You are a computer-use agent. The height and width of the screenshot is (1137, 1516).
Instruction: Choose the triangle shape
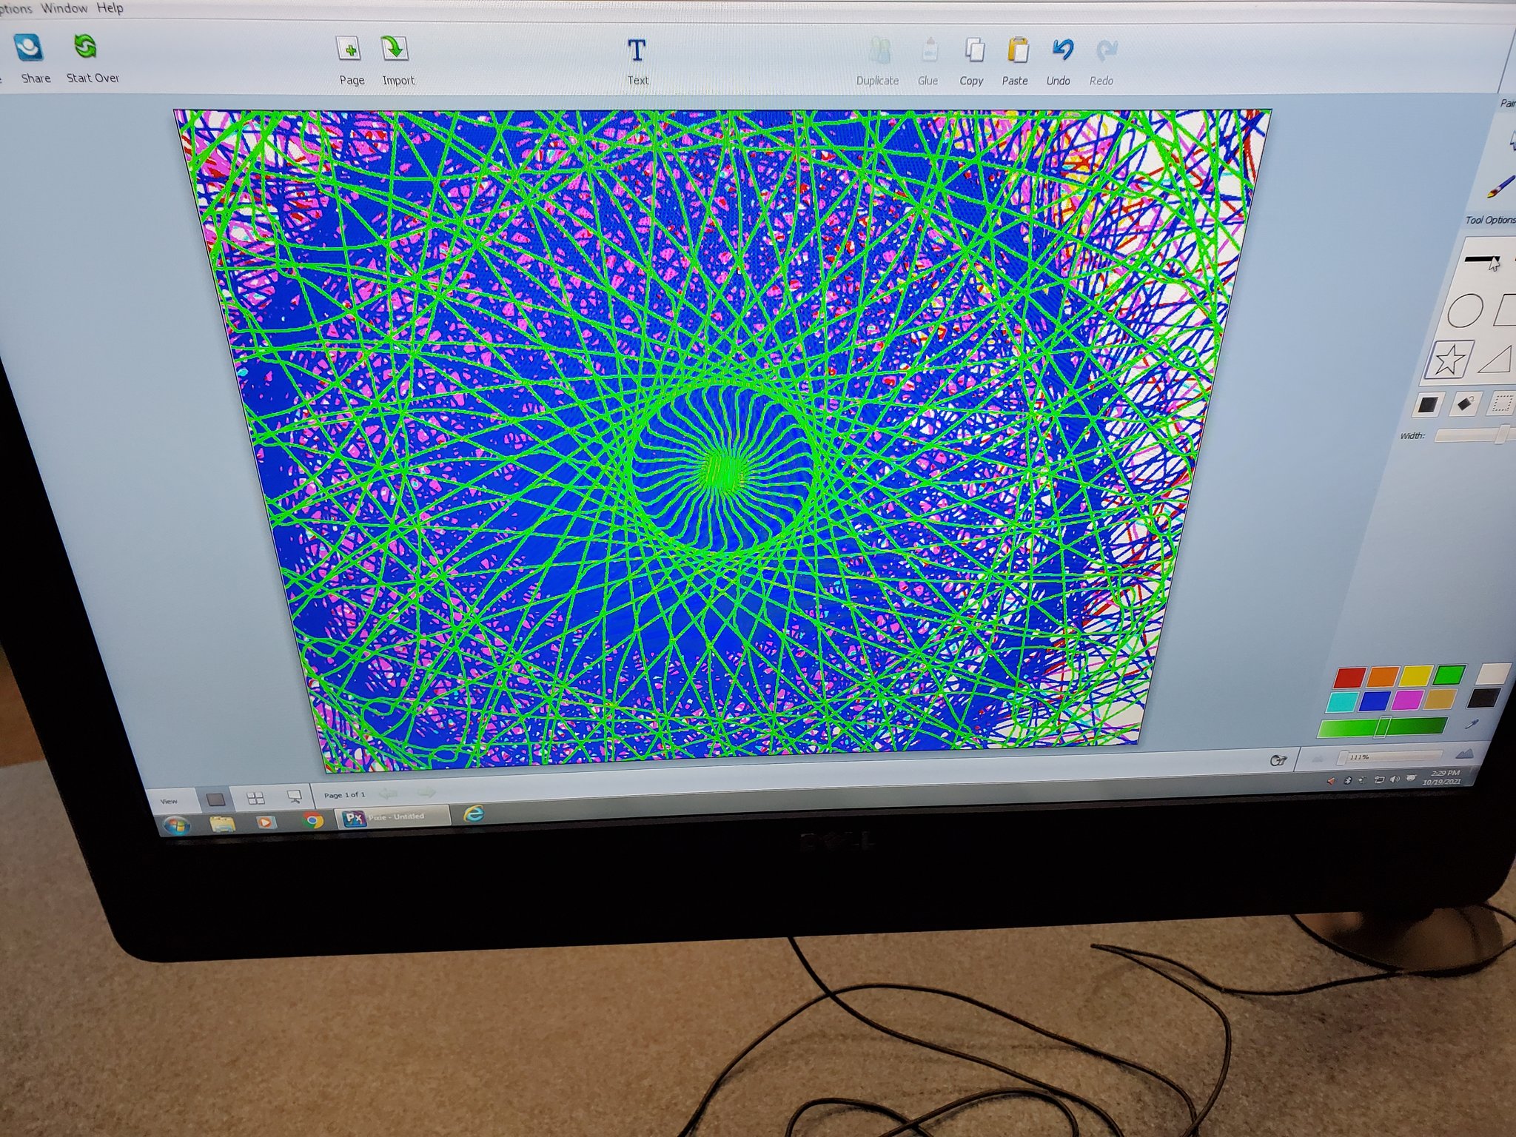click(1495, 360)
